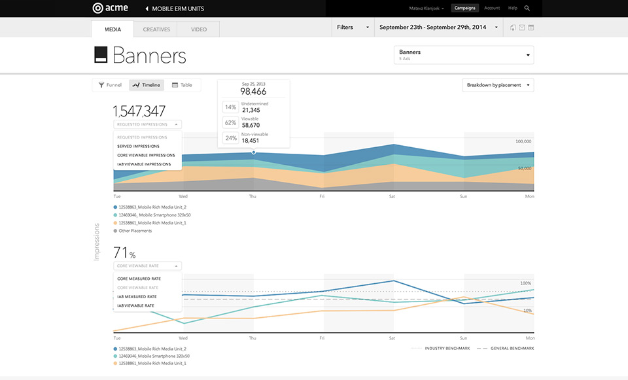Select the Timeline view
This screenshot has height=380, width=628.
[x=147, y=85]
